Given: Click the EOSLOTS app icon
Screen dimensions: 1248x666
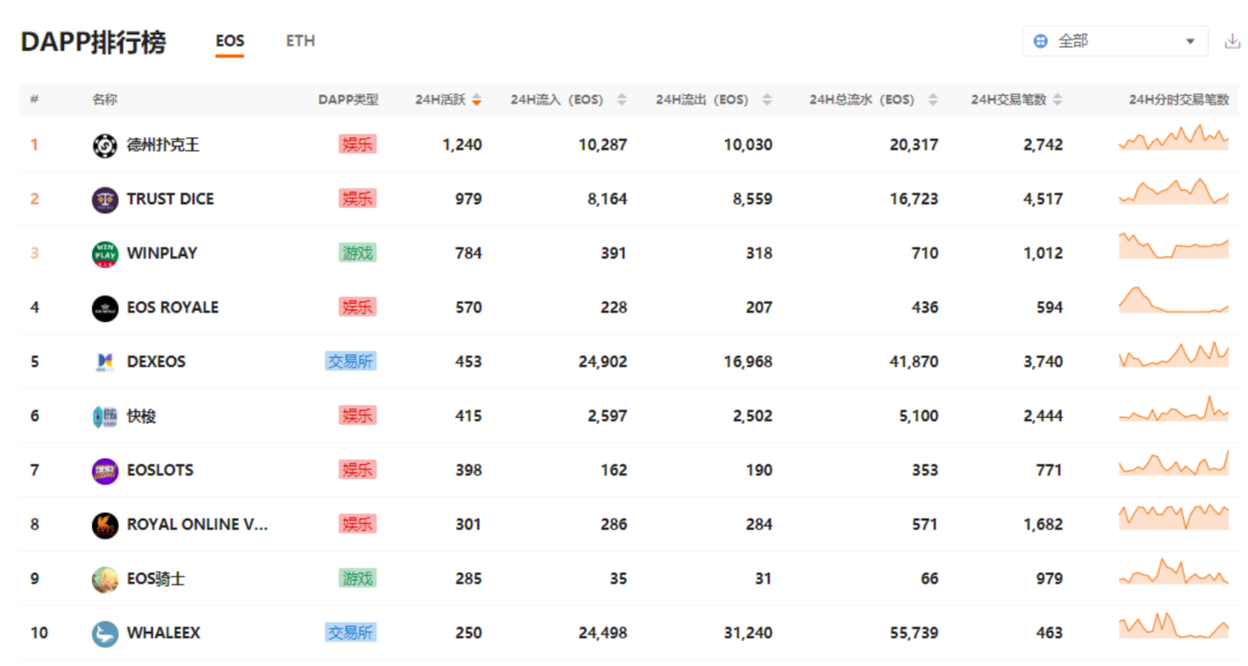Looking at the screenshot, I should 104,471.
